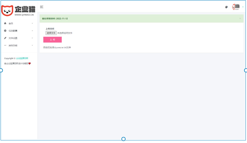
Task: Click the 企业猫 cat logo
Action: point(7,10)
